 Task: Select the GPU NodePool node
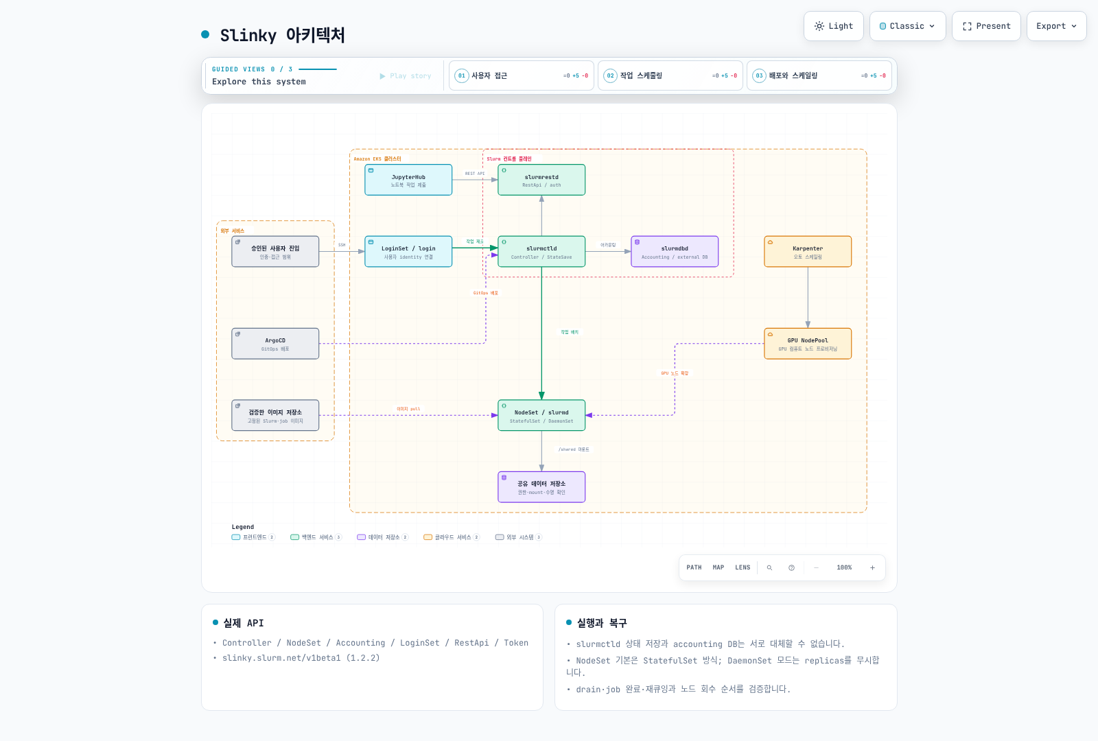(808, 343)
